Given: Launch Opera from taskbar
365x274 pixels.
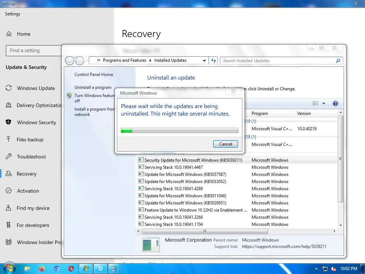Looking at the screenshot, I should pos(71,269).
